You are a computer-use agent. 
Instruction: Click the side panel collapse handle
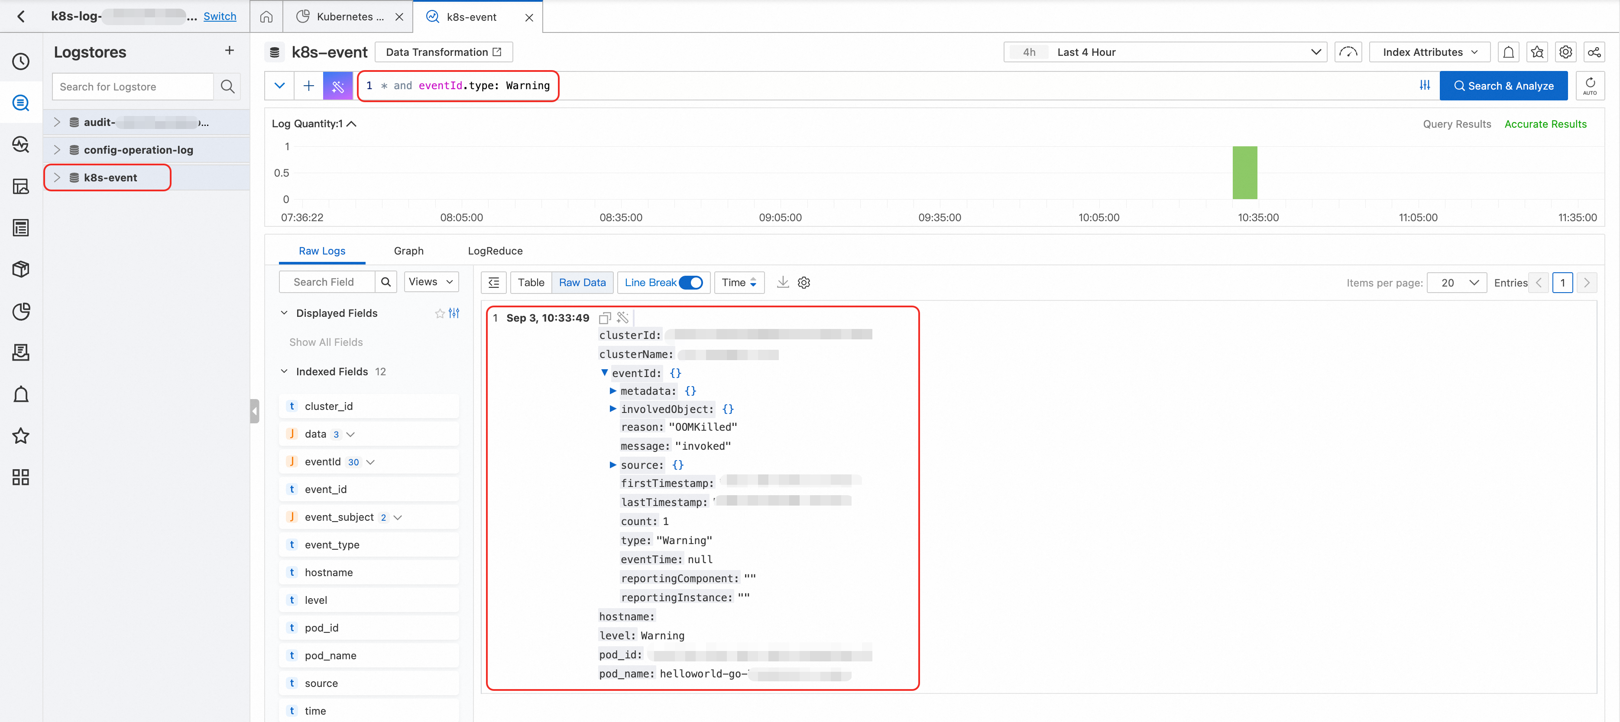[x=254, y=411]
